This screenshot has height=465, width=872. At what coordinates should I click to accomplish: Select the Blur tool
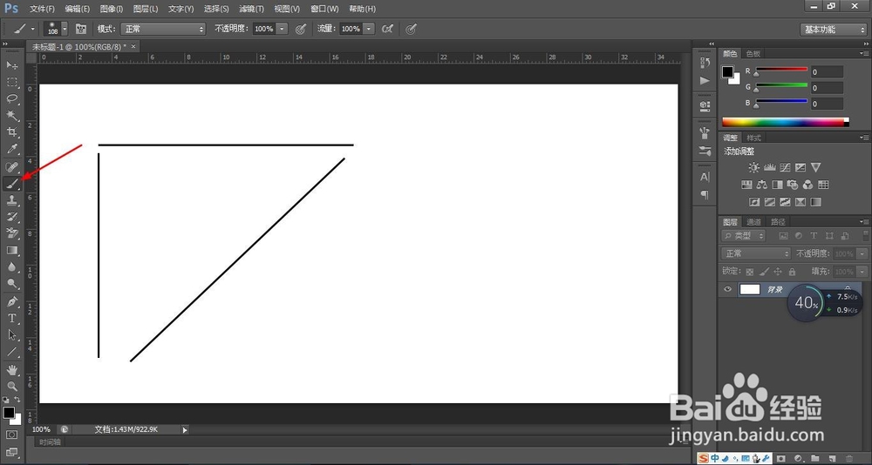(x=11, y=268)
